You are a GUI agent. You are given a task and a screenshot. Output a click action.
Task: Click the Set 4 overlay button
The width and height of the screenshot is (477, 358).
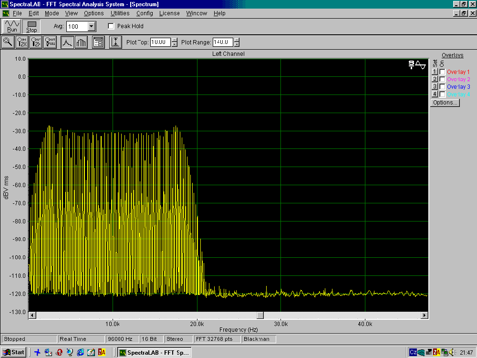pos(435,95)
